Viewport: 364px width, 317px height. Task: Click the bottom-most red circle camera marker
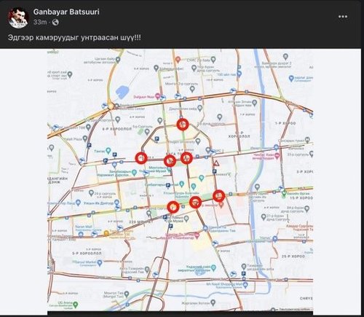pos(173,207)
